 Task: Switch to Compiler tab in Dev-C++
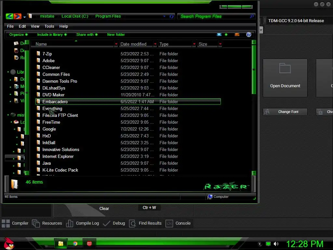tap(15, 223)
